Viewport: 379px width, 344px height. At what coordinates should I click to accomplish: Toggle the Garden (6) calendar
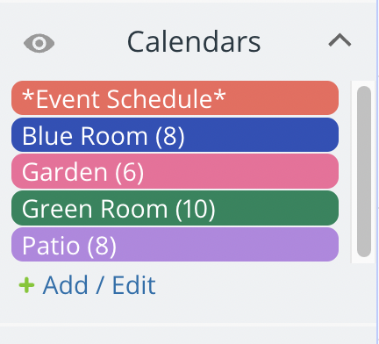(x=175, y=171)
